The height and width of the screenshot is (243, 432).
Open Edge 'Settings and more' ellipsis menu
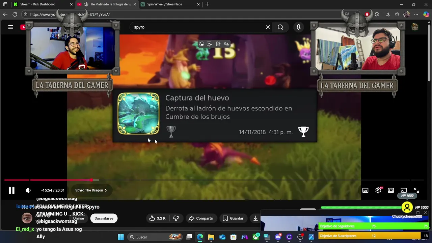[x=416, y=15]
